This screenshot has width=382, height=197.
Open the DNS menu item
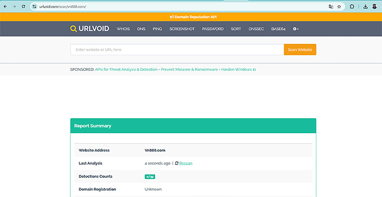coord(141,29)
